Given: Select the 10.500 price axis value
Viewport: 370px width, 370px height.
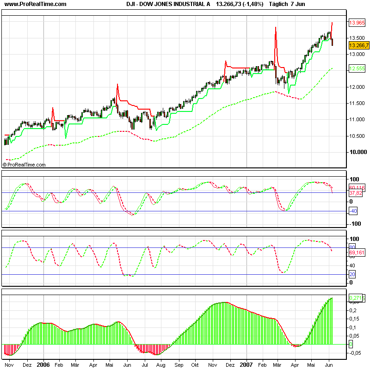Looking at the screenshot, I should click(x=357, y=136).
